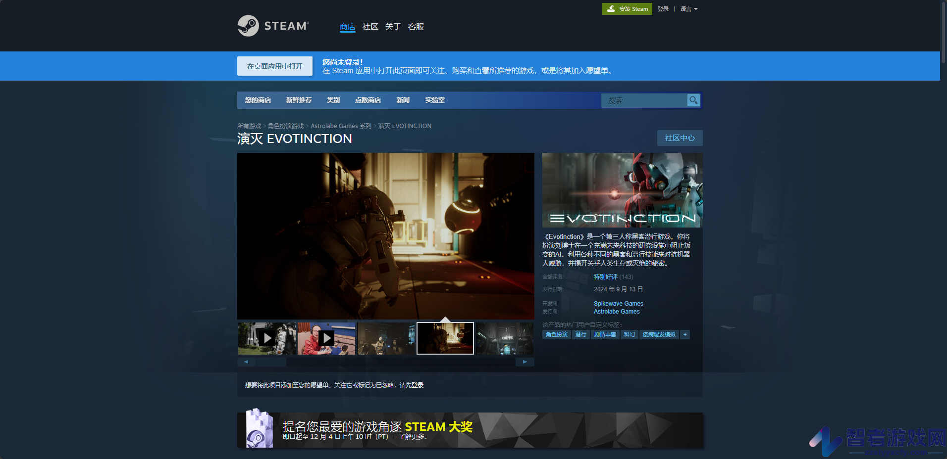Click in the 搜索 store search field
947x459 pixels.
(644, 100)
